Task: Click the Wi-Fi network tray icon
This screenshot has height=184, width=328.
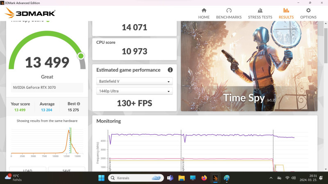Action: (x=287, y=178)
